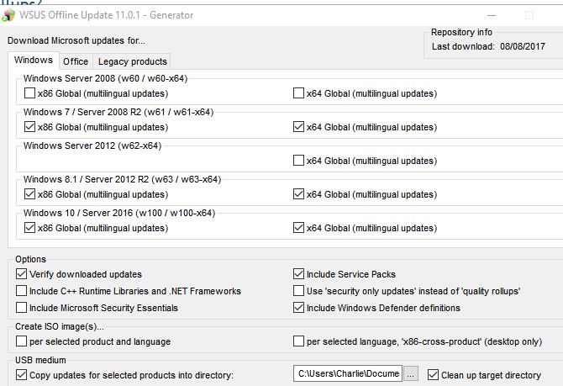Open the Legacy products tab
The image size is (563, 386).
pyautogui.click(x=132, y=61)
